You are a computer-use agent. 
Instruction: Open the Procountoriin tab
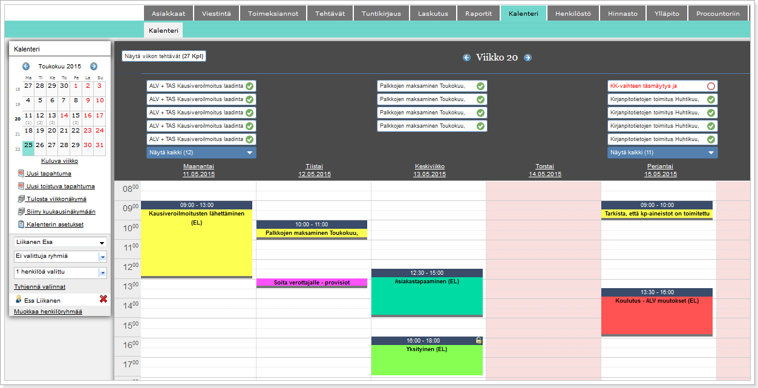718,13
